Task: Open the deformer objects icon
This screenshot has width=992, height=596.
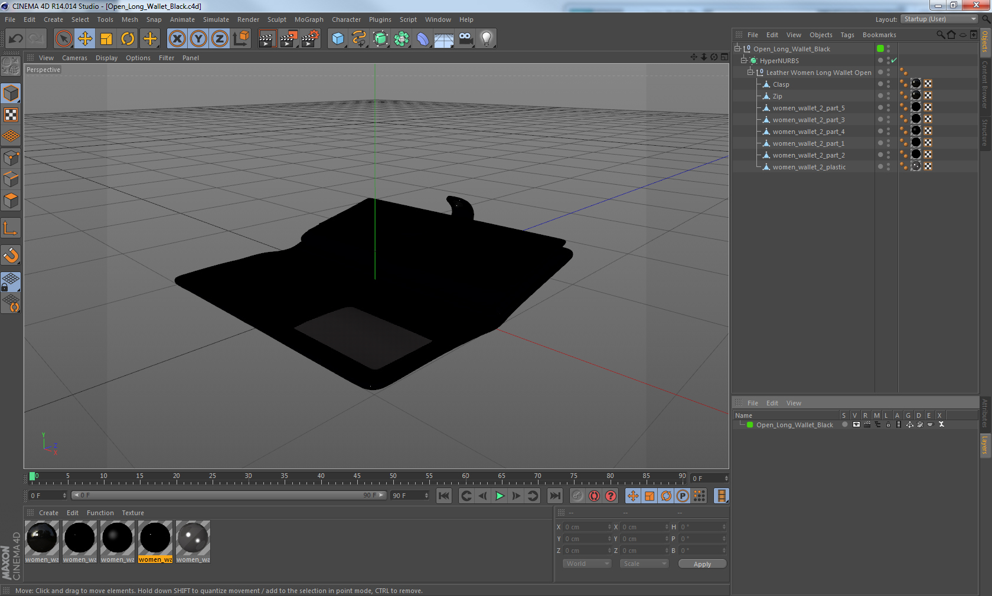Action: click(x=423, y=39)
